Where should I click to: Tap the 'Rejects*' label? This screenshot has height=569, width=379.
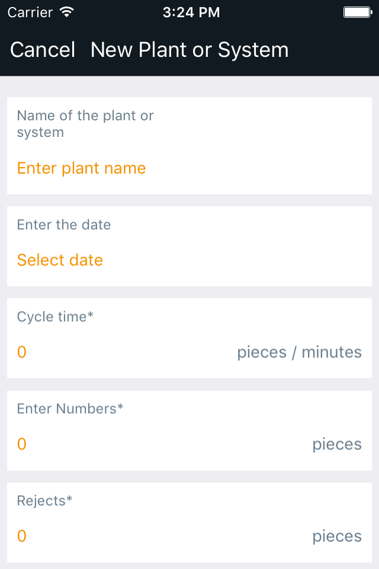point(44,501)
